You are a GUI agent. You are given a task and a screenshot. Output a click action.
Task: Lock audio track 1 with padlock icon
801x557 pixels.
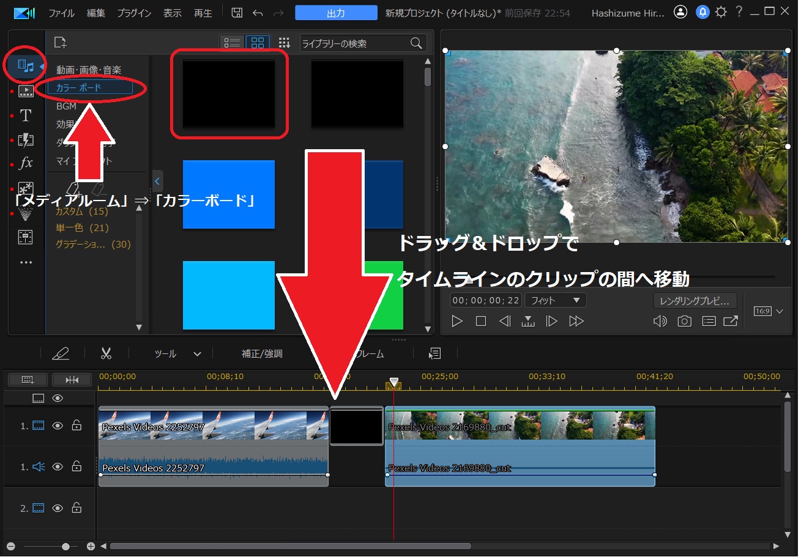(x=76, y=467)
